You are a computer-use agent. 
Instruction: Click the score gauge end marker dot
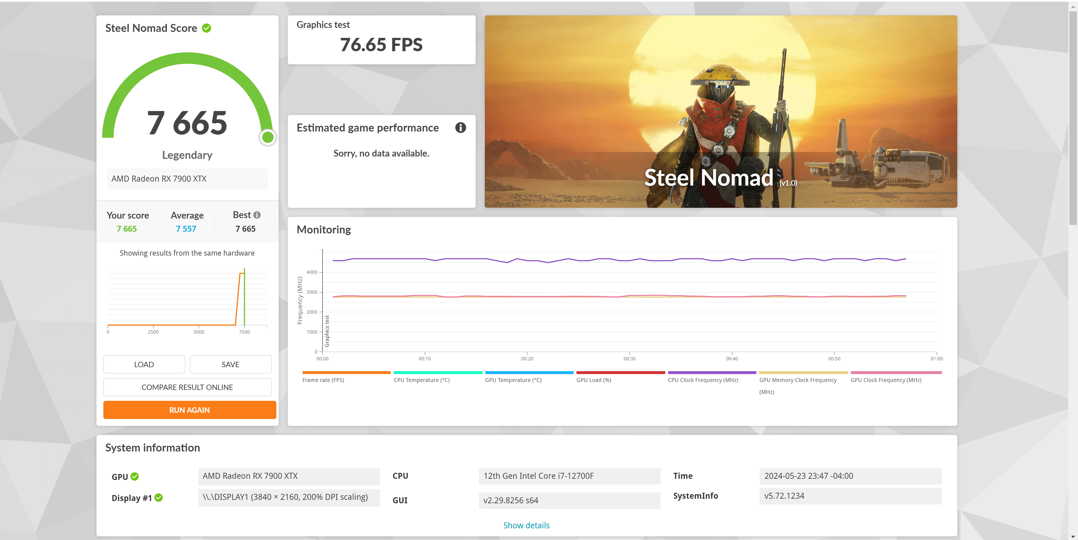(267, 137)
